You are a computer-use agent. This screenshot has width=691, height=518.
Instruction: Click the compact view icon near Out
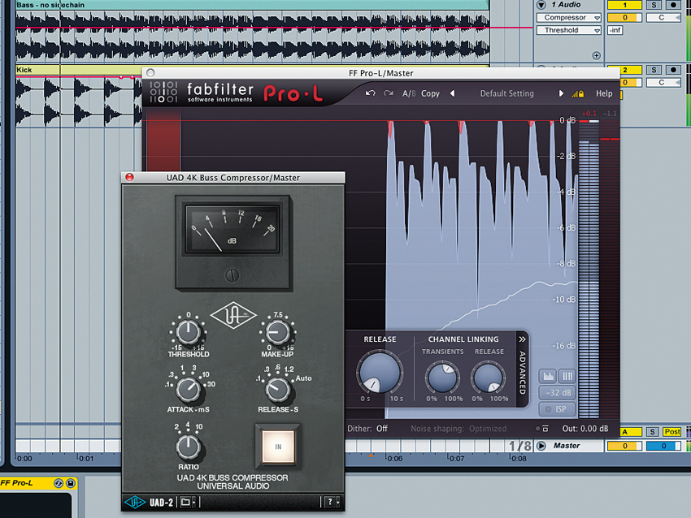(545, 428)
